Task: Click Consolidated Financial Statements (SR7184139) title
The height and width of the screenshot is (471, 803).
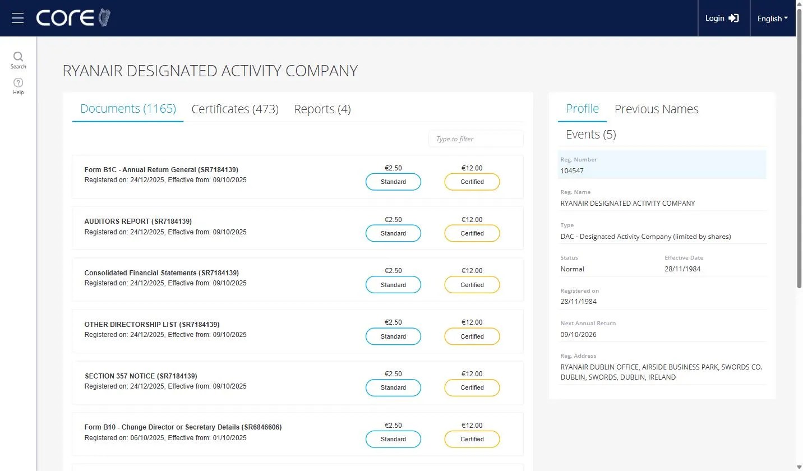Action: point(161,273)
